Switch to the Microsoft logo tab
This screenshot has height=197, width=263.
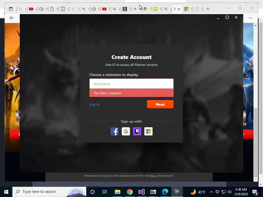coord(186,9)
